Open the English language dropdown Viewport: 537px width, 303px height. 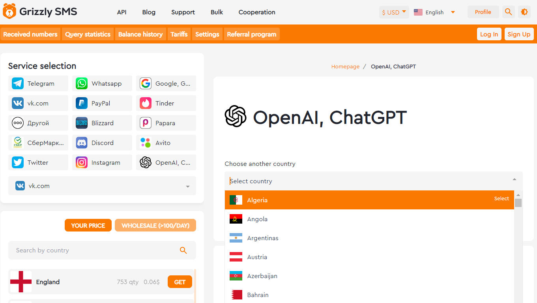(434, 12)
